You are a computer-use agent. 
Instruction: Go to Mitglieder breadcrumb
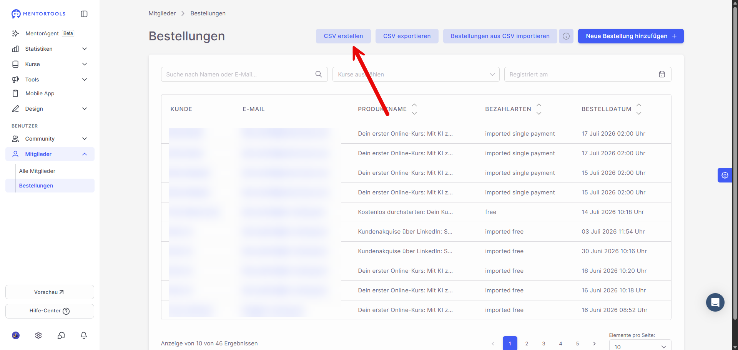162,13
